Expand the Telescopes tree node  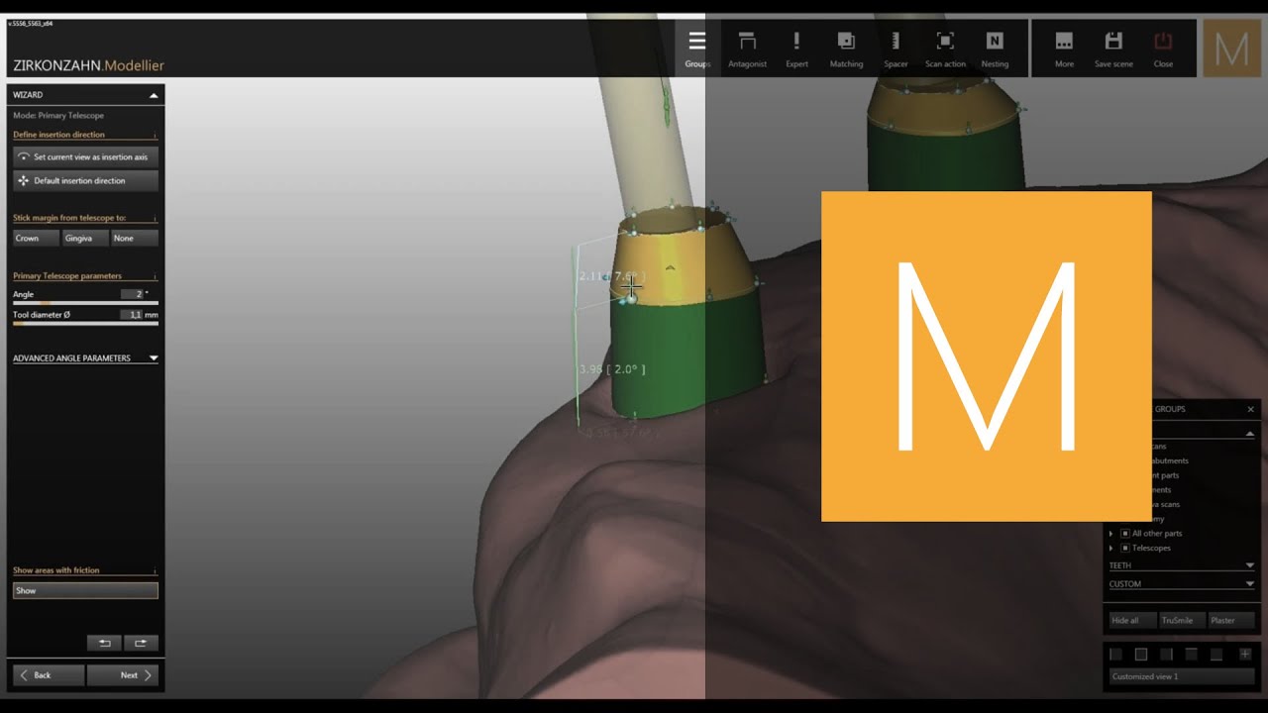point(1111,548)
